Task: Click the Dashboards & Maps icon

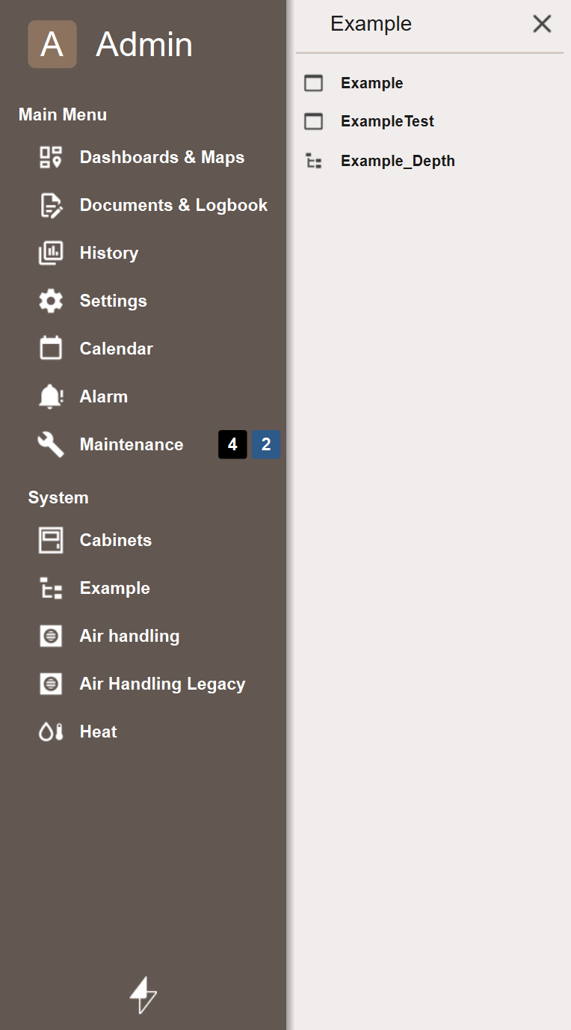Action: pos(51,157)
